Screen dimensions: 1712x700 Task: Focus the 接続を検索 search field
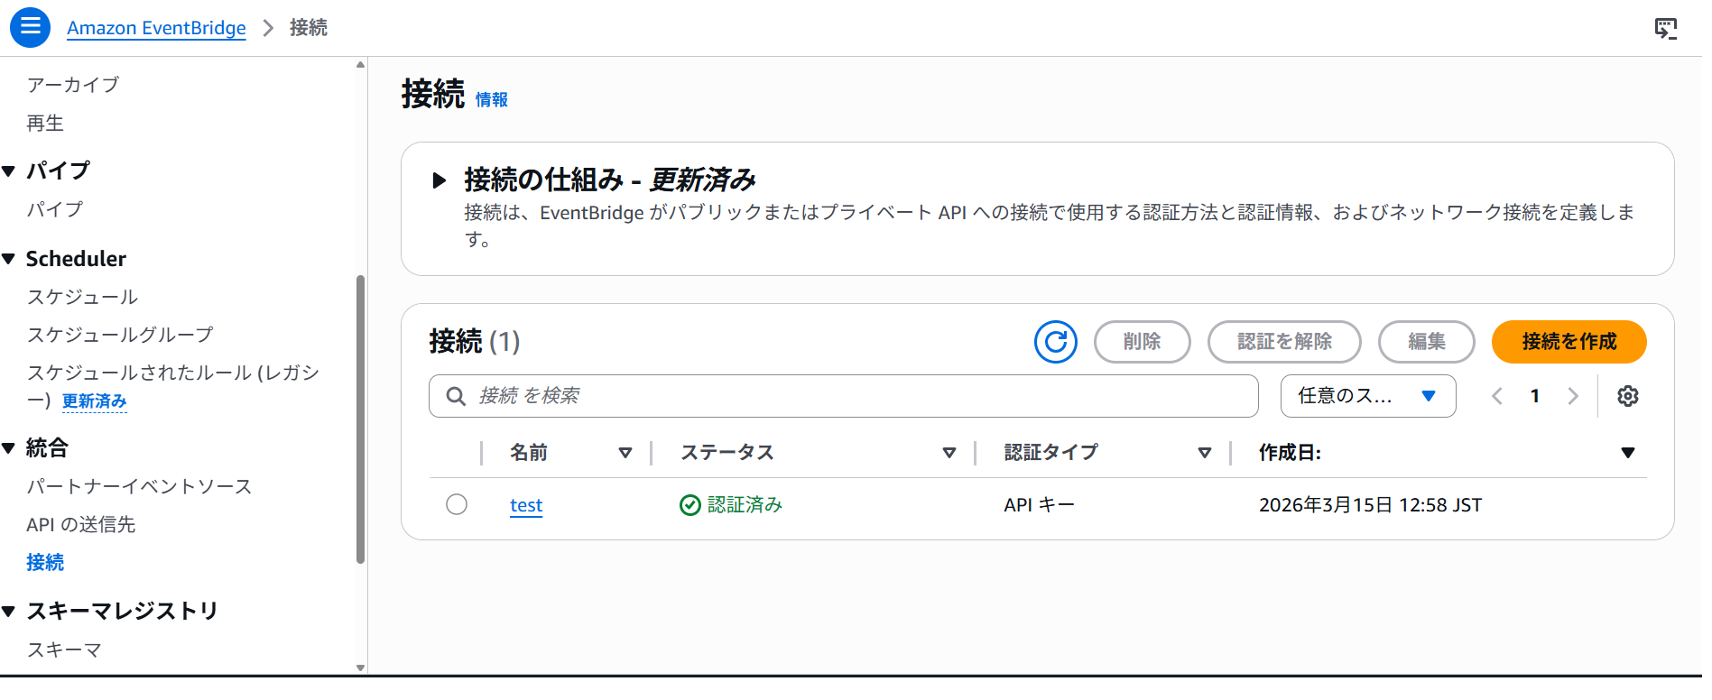[843, 396]
